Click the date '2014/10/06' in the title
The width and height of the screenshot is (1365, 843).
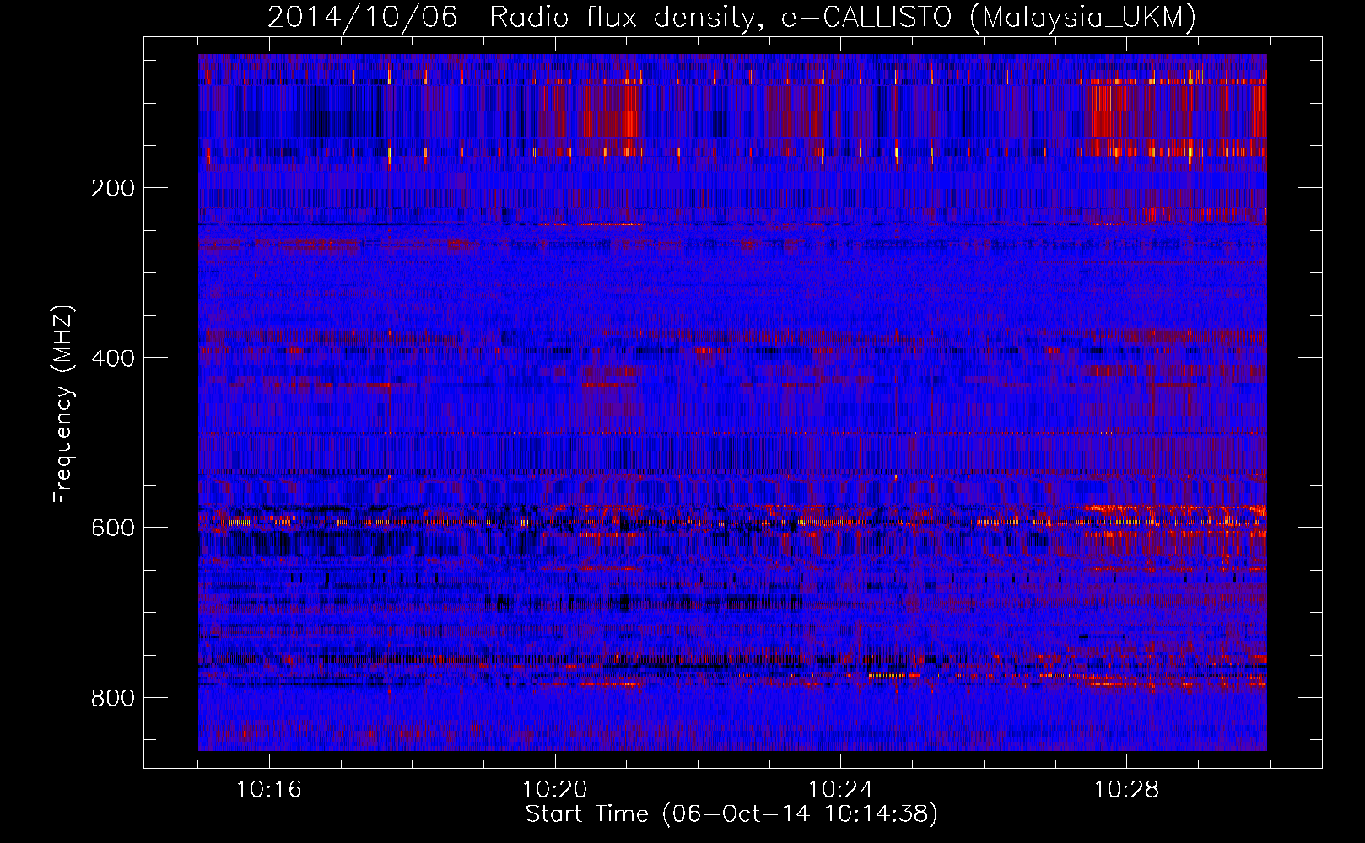(x=363, y=17)
